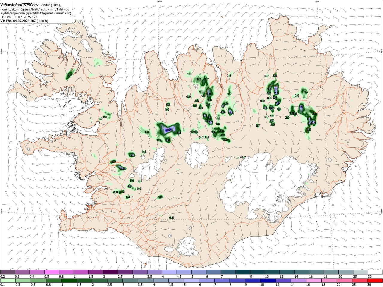Click the '0.5' precipitation value in southern Iceland
The image size is (383, 287).
pyautogui.click(x=171, y=218)
